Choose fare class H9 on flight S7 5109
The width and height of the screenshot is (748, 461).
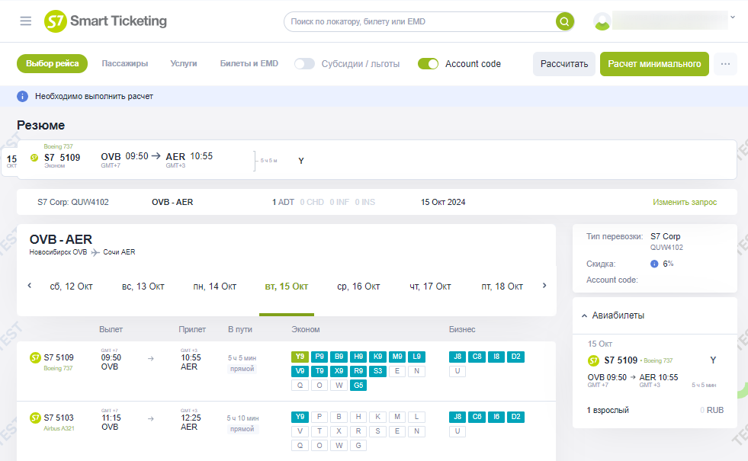tap(358, 357)
